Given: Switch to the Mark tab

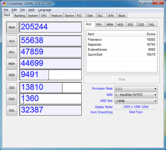Looking at the screenshot, I should click(x=8, y=15).
